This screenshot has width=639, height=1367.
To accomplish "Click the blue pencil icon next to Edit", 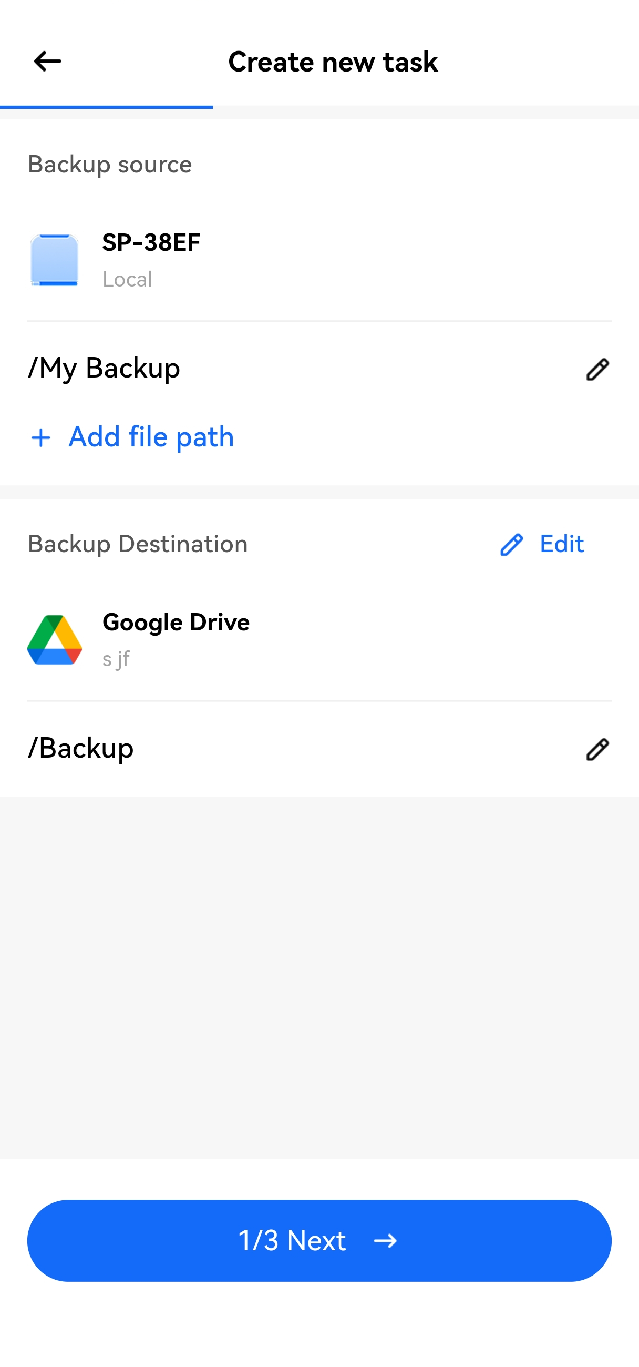I will 511,545.
